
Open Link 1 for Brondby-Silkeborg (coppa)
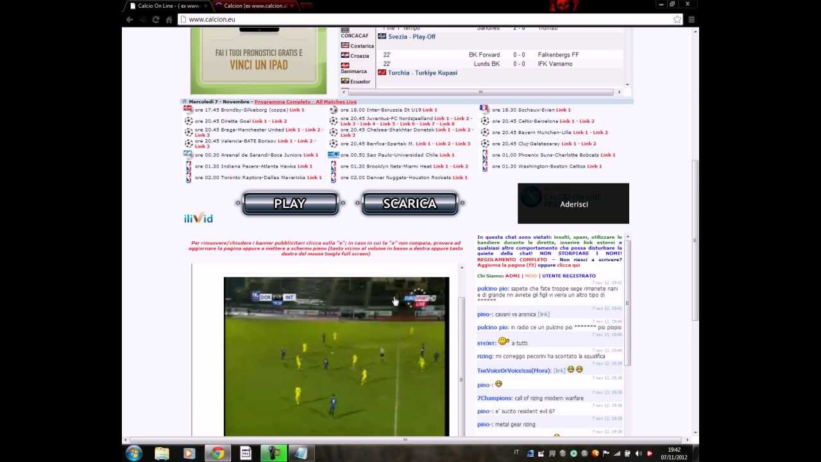pos(296,110)
